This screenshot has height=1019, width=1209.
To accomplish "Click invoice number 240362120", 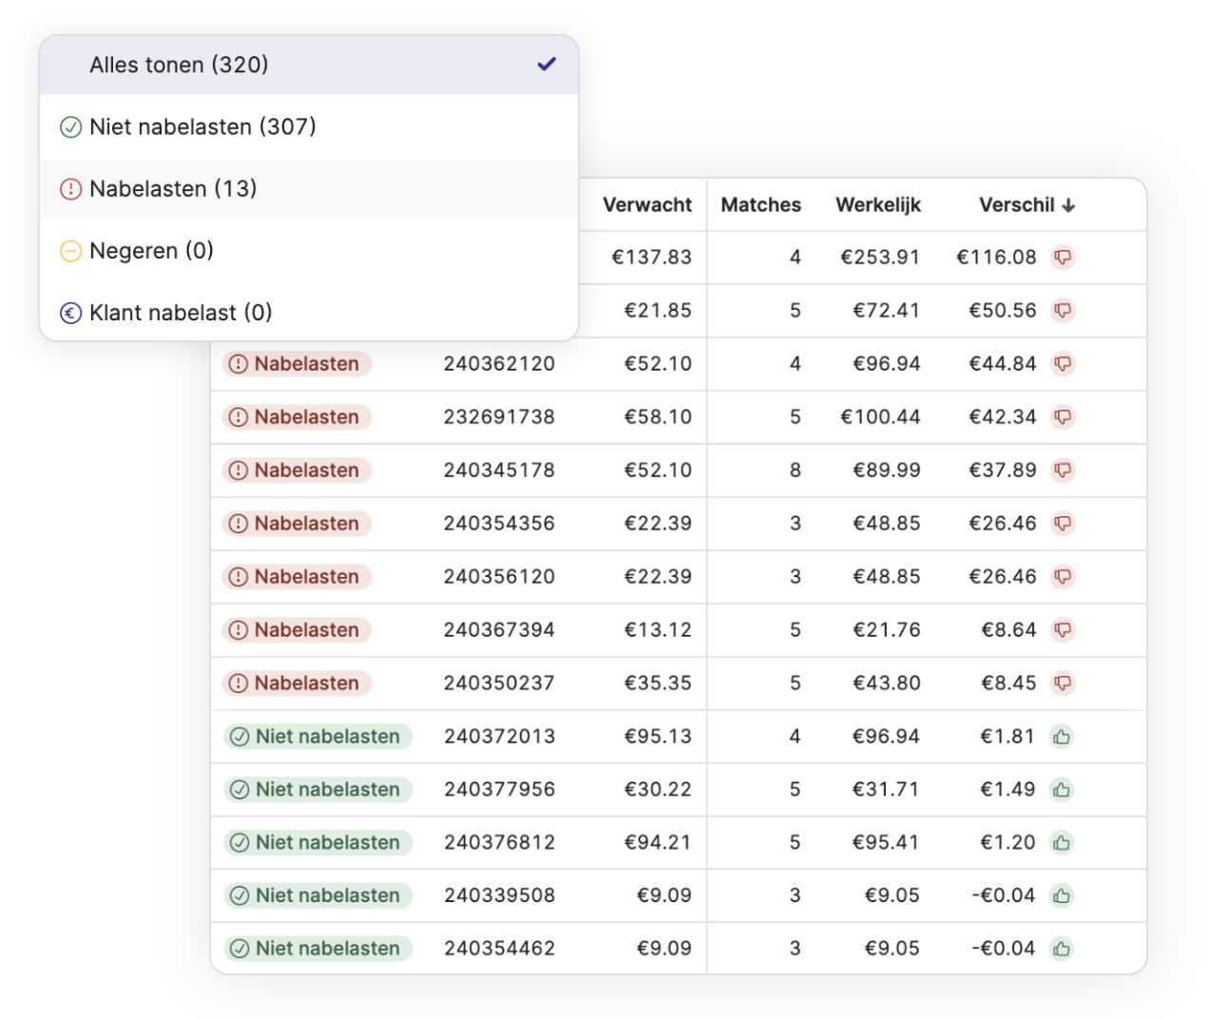I will 499,363.
